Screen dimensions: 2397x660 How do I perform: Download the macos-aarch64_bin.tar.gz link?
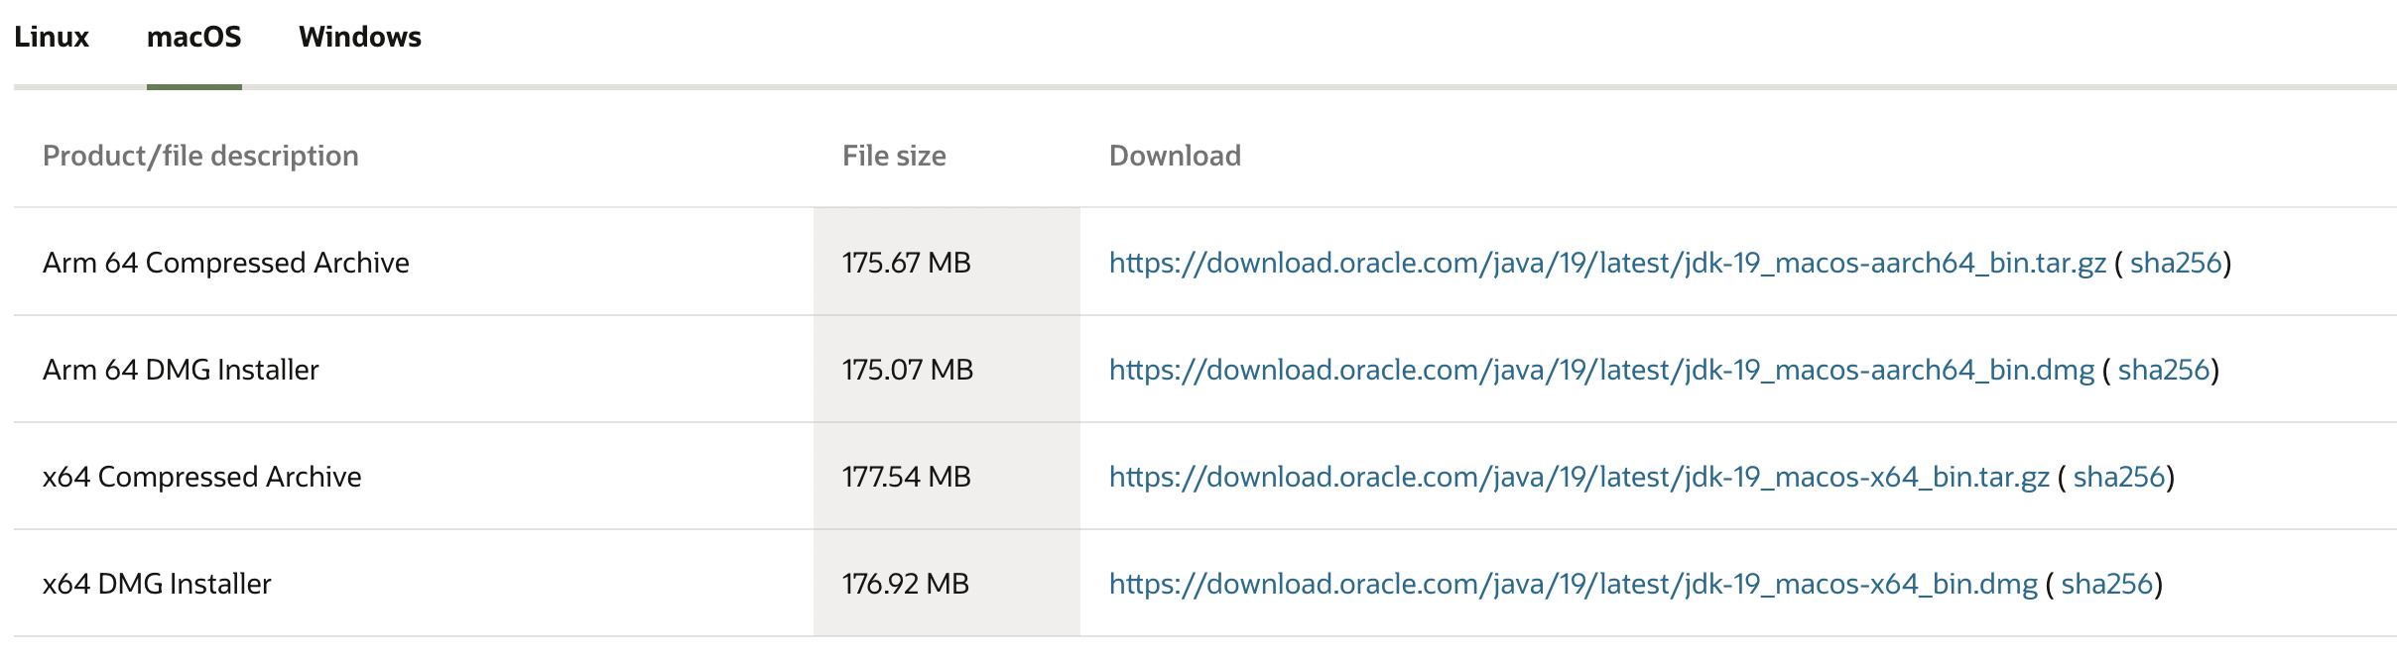point(1607,263)
